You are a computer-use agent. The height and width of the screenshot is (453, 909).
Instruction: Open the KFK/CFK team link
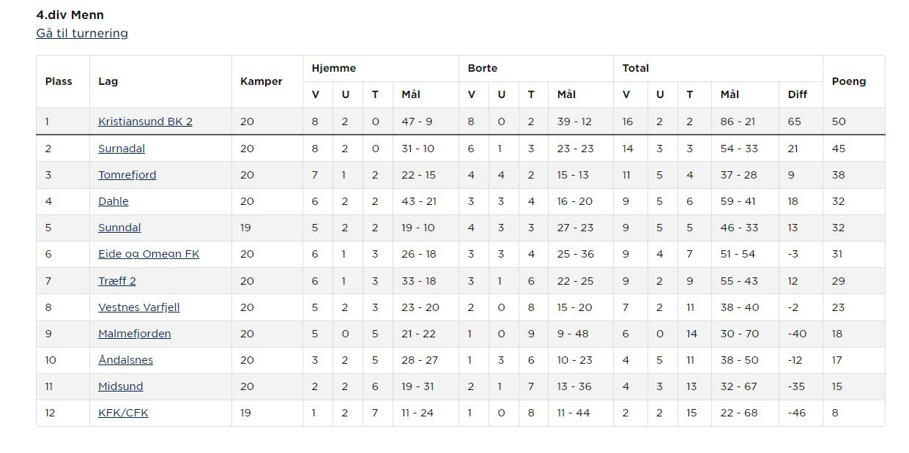123,413
